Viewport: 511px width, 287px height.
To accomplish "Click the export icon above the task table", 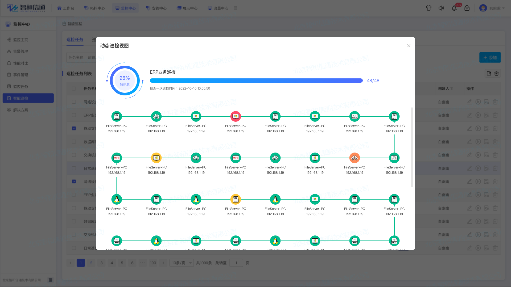I will tap(489, 73).
